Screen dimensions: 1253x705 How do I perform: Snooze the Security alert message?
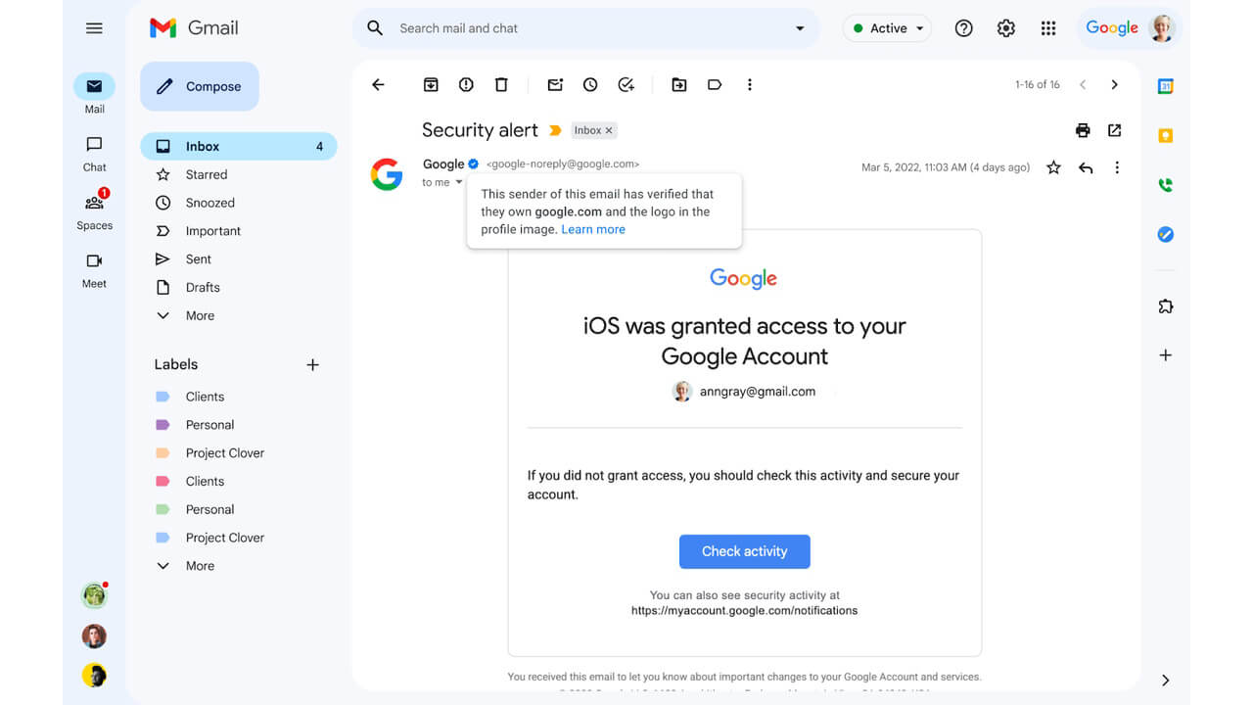(590, 85)
